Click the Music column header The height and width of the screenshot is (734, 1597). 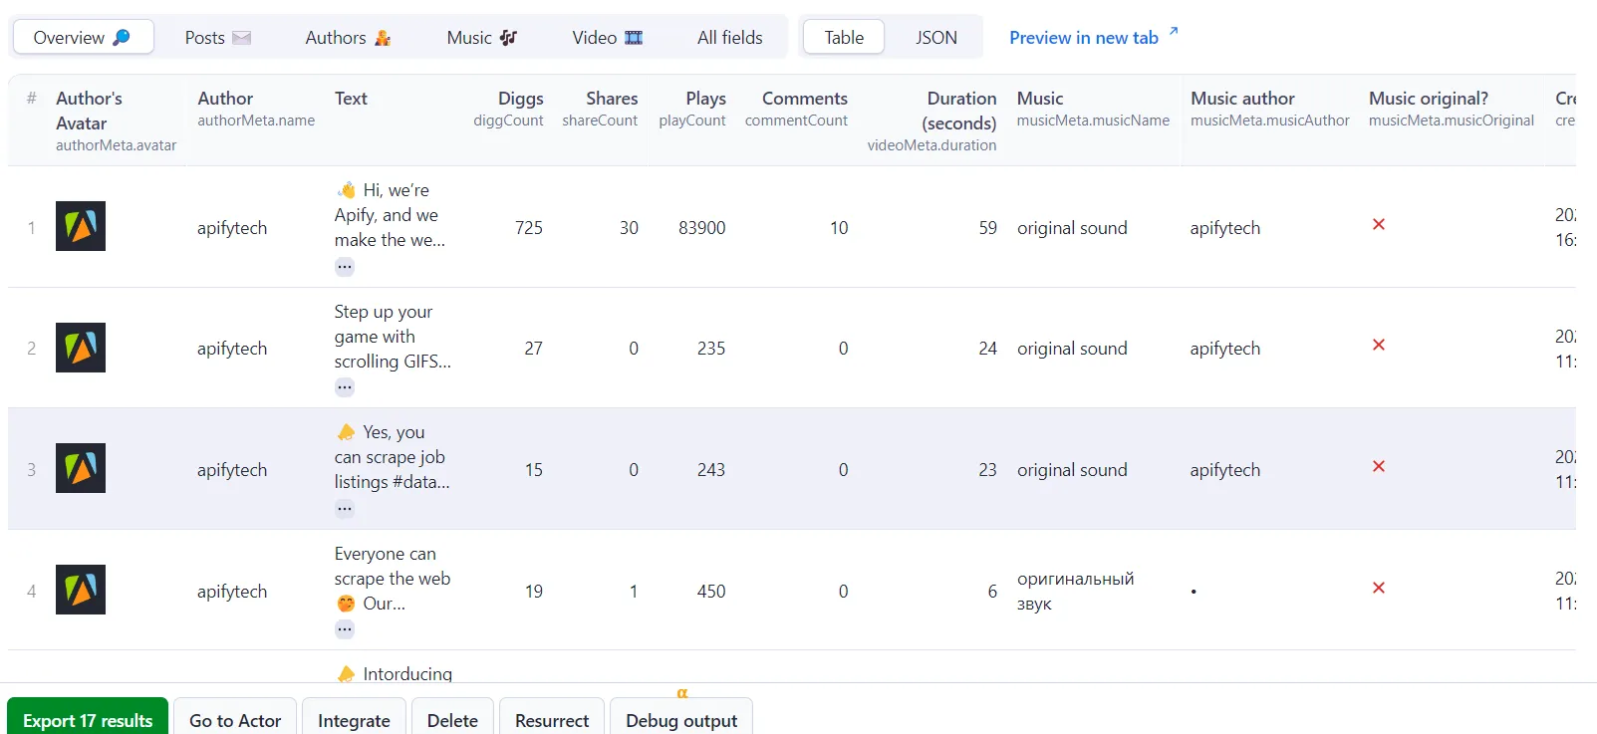point(1093,109)
